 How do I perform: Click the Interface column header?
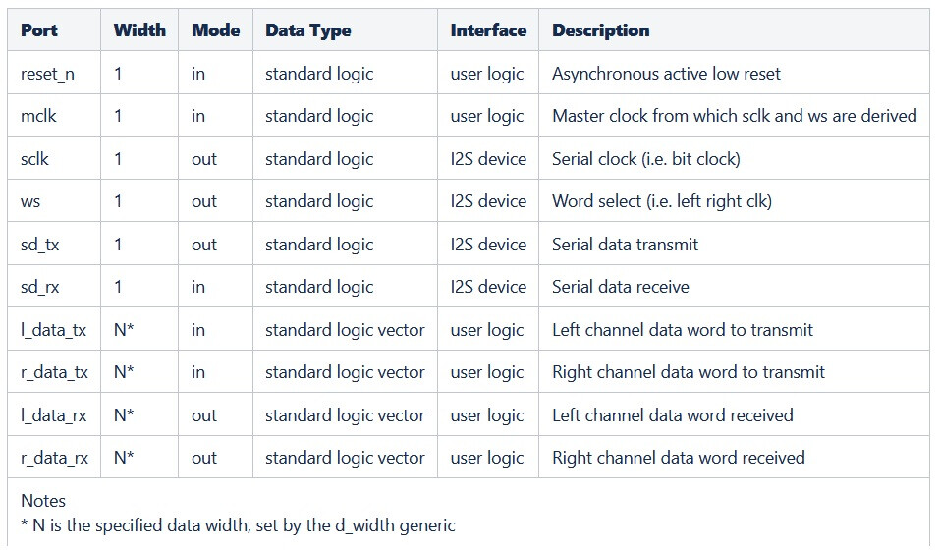488,30
